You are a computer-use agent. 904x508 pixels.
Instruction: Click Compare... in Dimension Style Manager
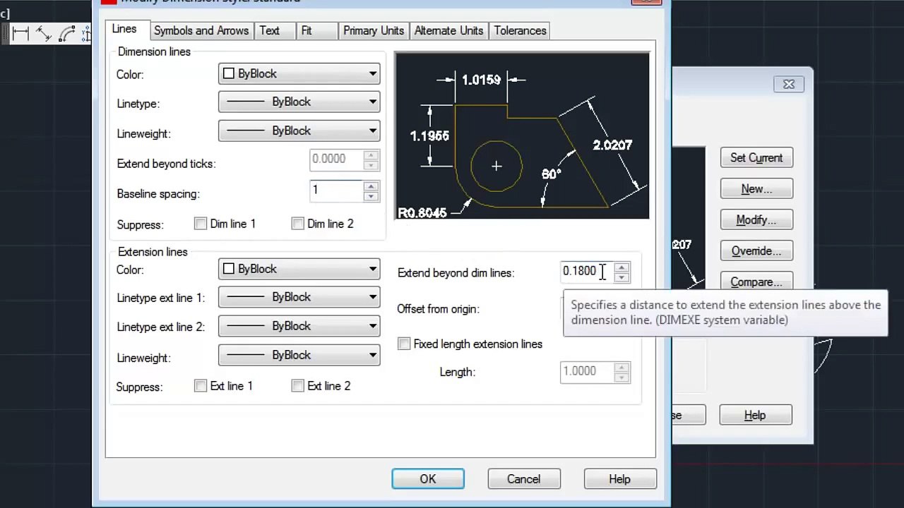(x=756, y=282)
